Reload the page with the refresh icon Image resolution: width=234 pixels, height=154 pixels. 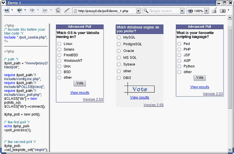[58, 10]
